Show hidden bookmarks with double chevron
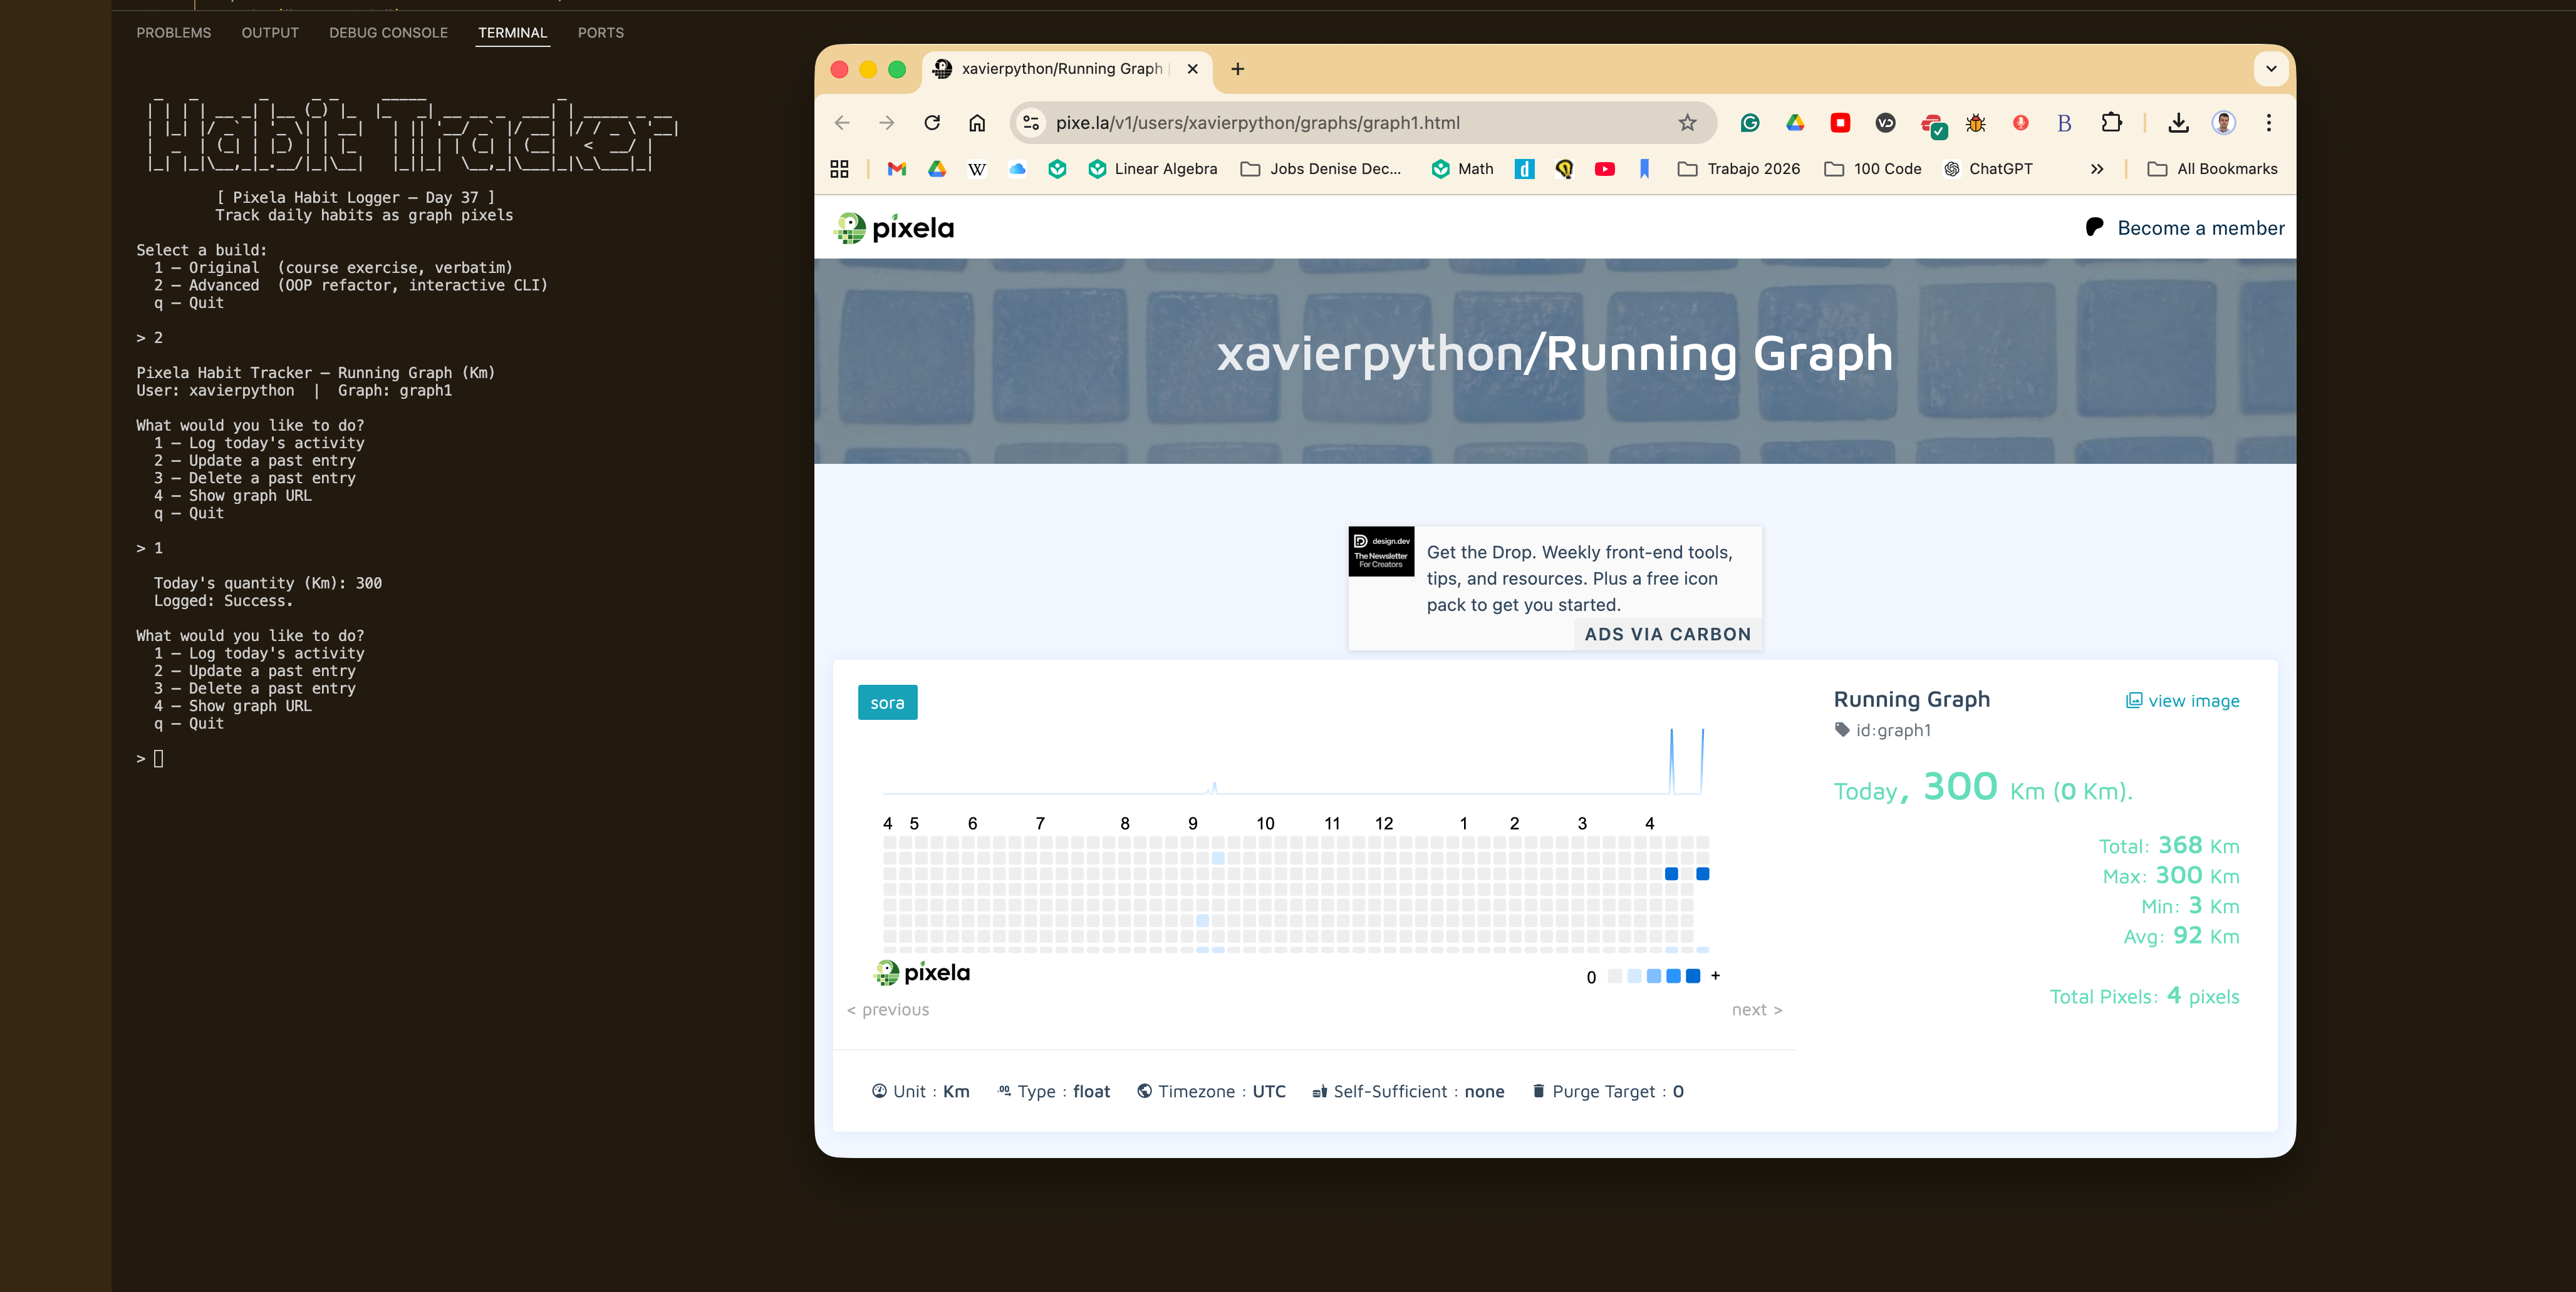 2096,169
